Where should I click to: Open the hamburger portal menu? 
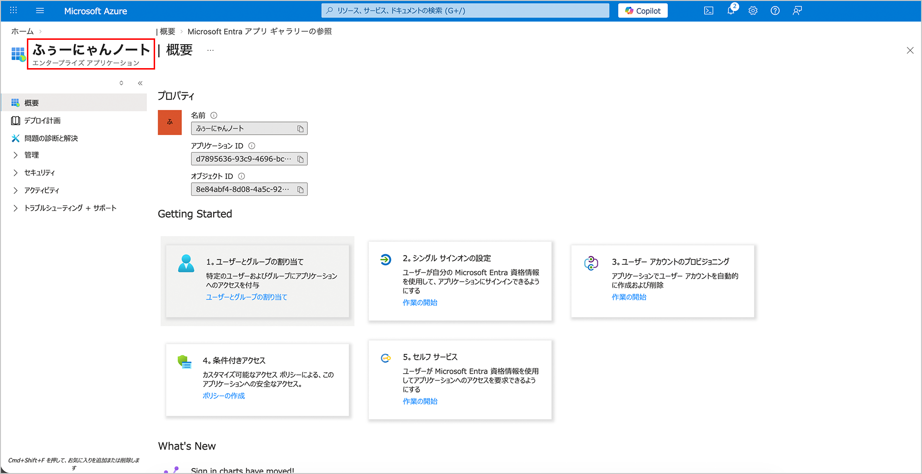tap(40, 11)
